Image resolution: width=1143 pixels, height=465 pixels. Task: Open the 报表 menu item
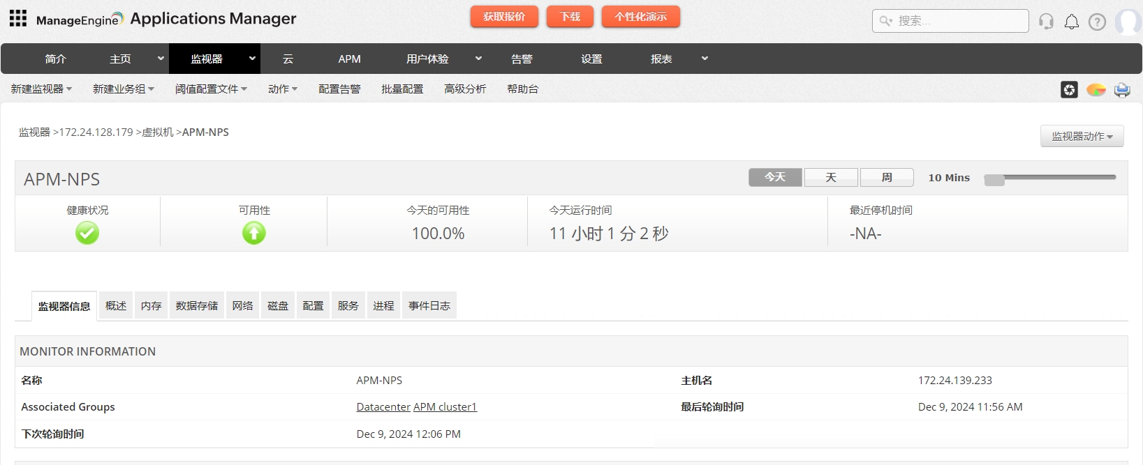[x=661, y=59]
